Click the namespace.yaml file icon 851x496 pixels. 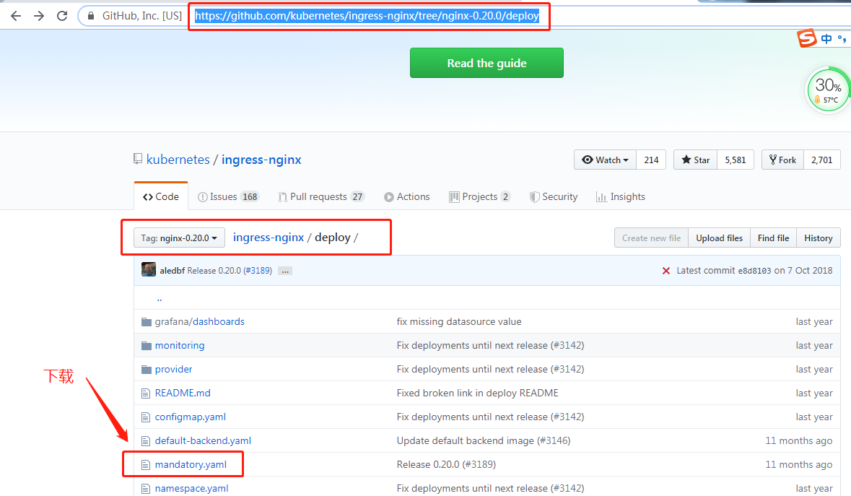[146, 489]
